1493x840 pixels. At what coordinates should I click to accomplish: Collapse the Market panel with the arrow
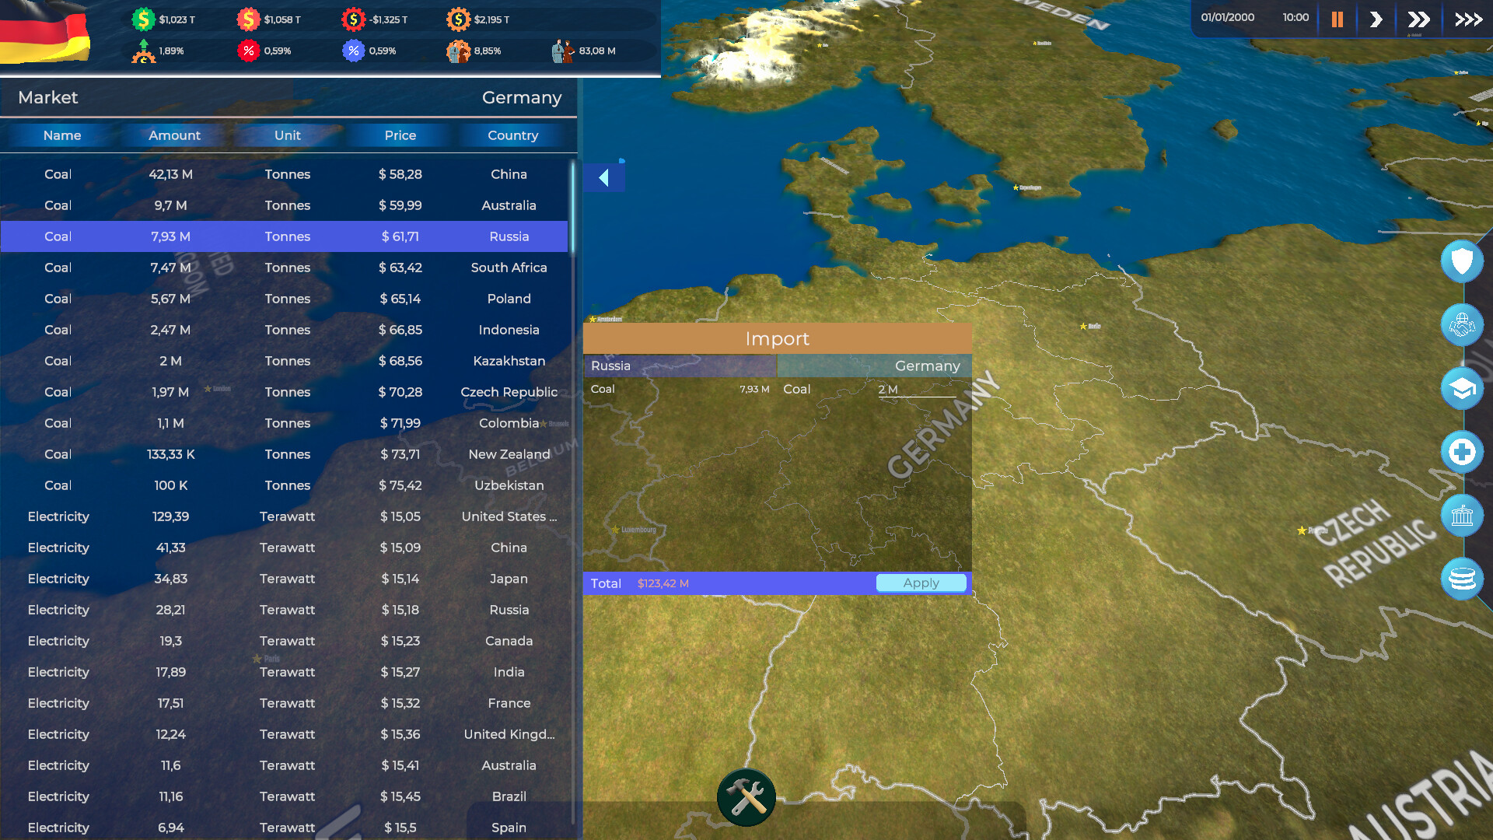pos(604,177)
